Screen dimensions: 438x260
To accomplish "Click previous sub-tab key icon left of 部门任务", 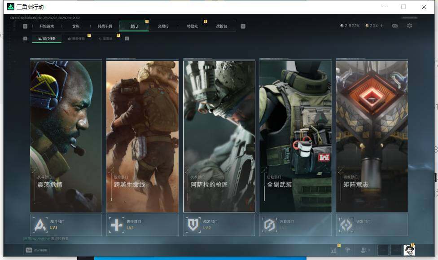I will pyautogui.click(x=25, y=39).
